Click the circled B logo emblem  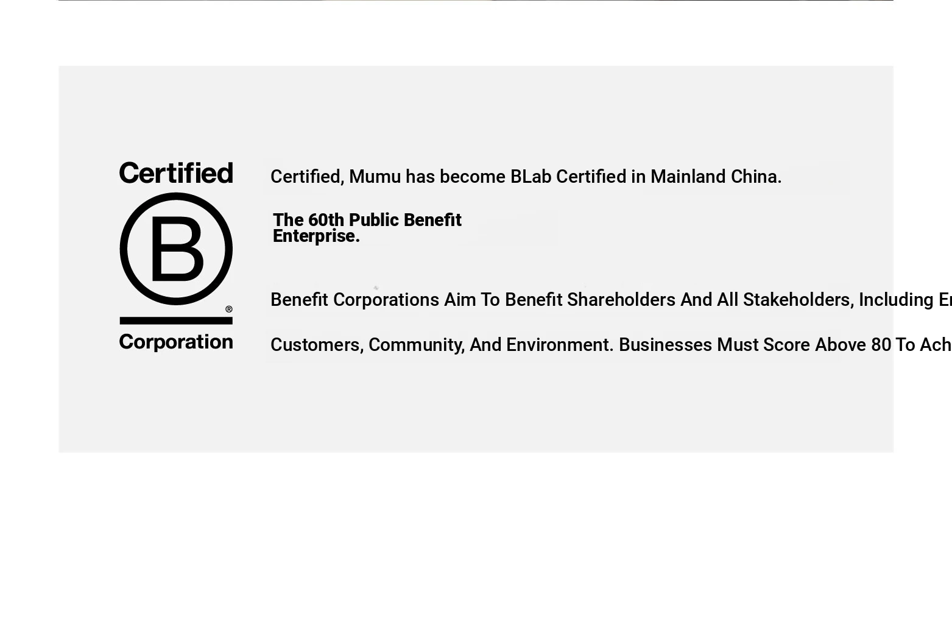pyautogui.click(x=176, y=249)
